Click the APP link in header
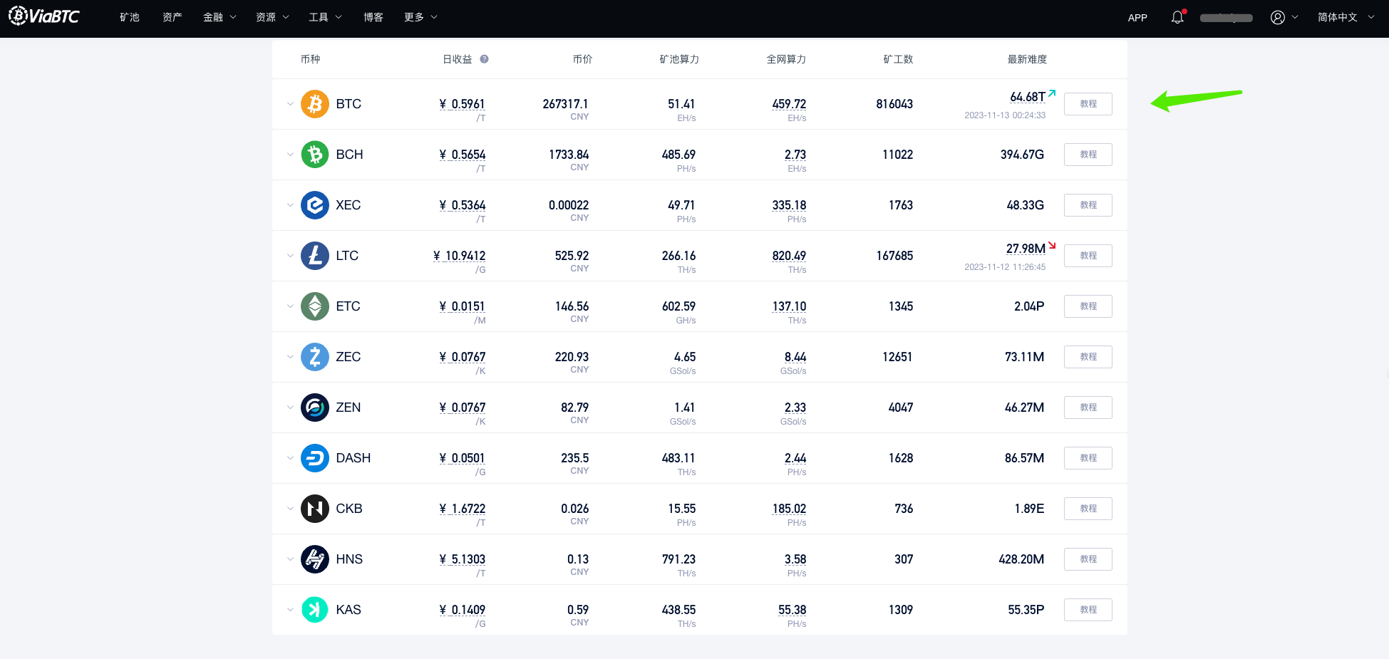Viewport: 1389px width, 659px height. [x=1137, y=17]
